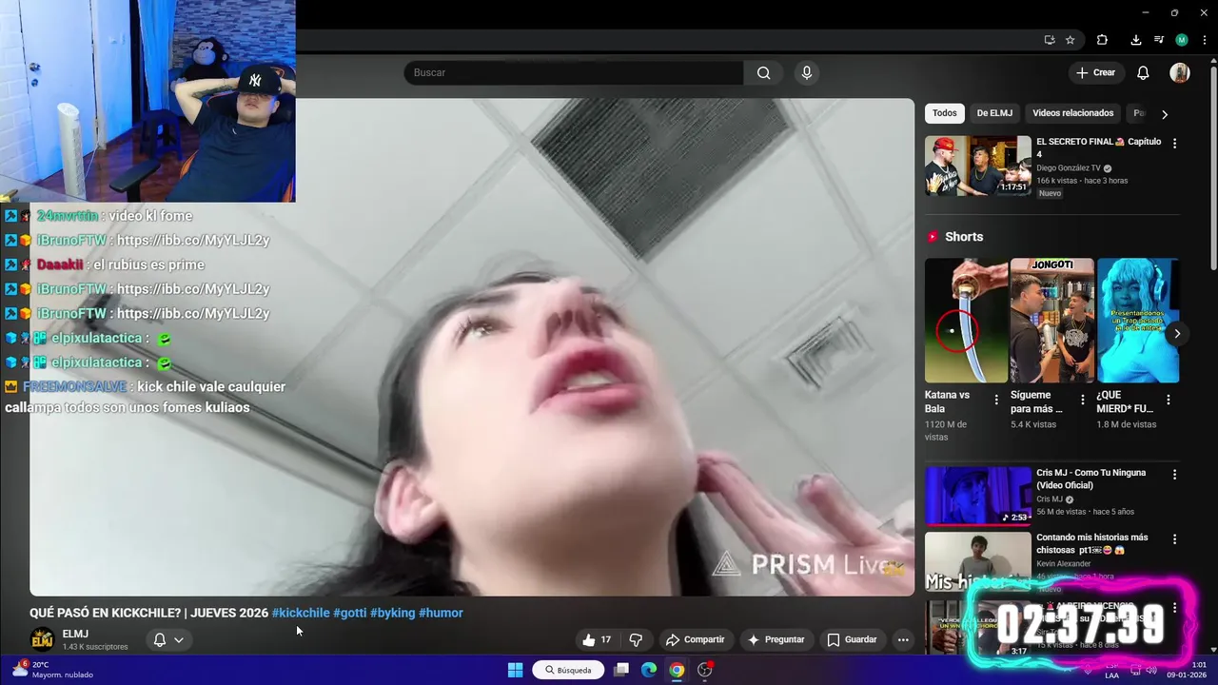Viewport: 1218px width, 685px height.
Task: Click the search magnifier button
Action: pos(763,73)
